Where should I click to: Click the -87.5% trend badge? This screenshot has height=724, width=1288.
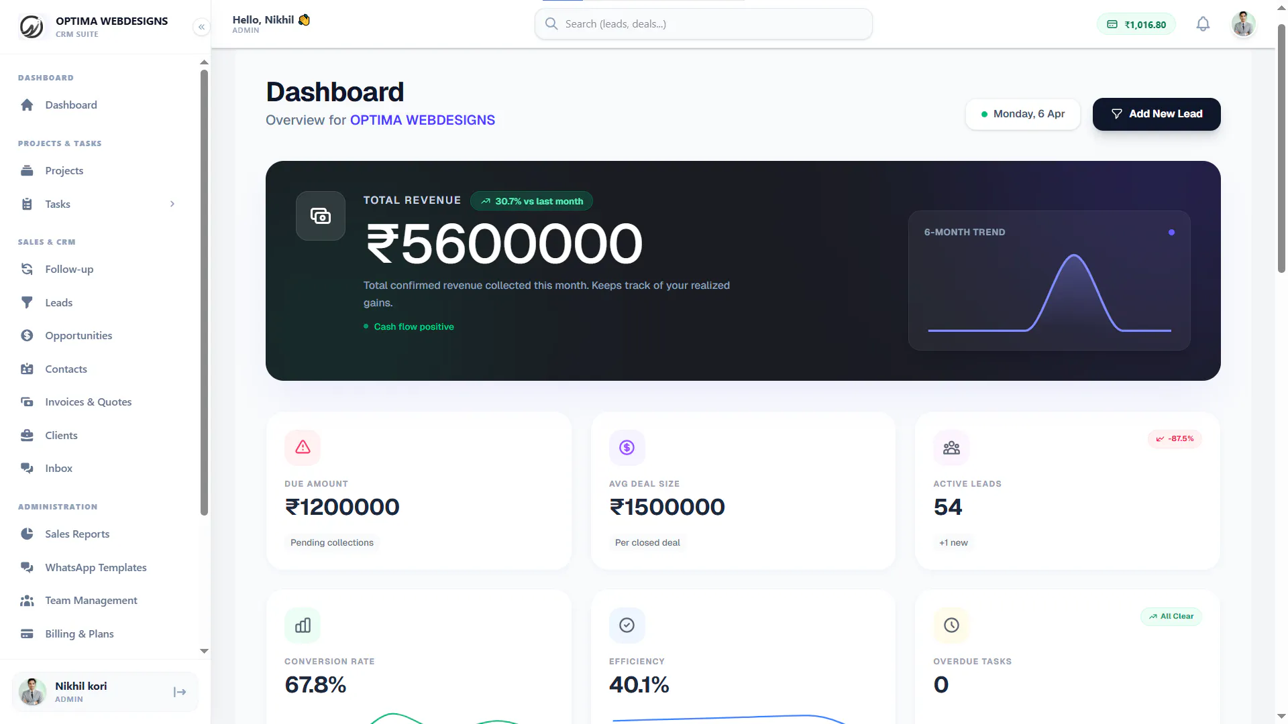[1175, 439]
